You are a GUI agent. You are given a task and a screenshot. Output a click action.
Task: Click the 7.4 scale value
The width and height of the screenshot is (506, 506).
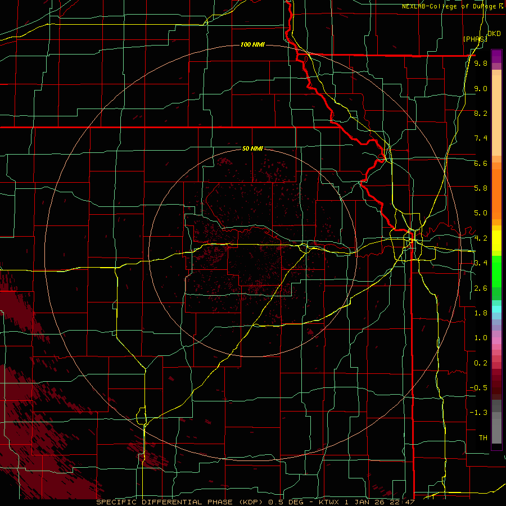coord(481,138)
